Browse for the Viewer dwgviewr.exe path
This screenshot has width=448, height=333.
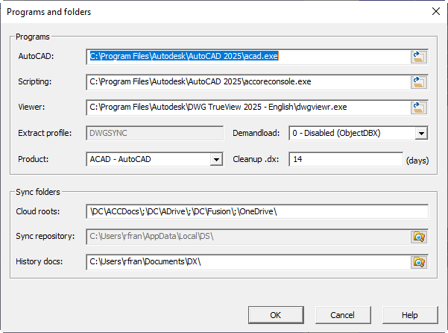point(419,108)
